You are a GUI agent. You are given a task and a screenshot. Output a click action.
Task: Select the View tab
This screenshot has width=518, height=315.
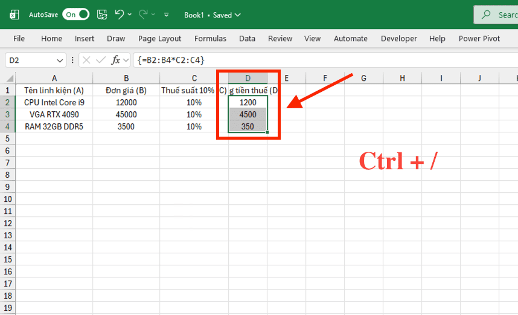pos(313,38)
